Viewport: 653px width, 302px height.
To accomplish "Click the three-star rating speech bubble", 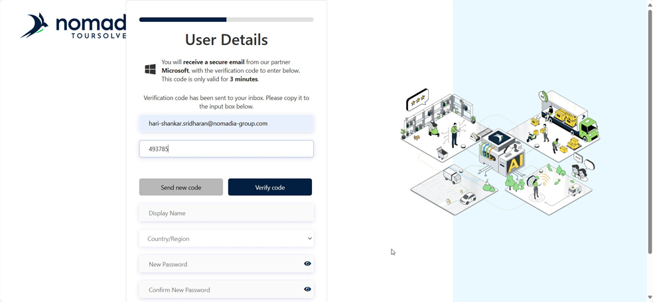I will [417, 101].
